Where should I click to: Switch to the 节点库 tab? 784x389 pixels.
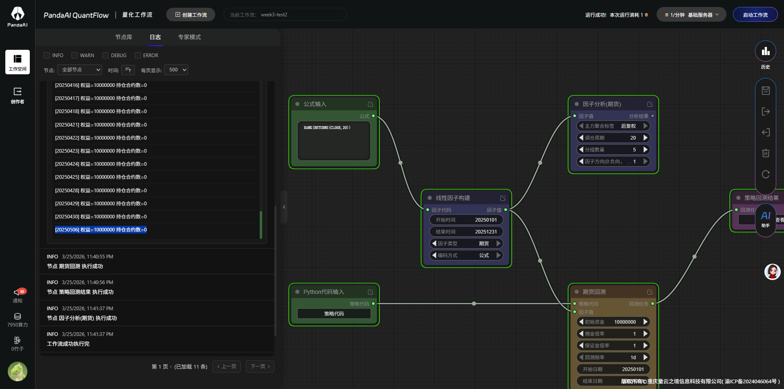point(124,37)
